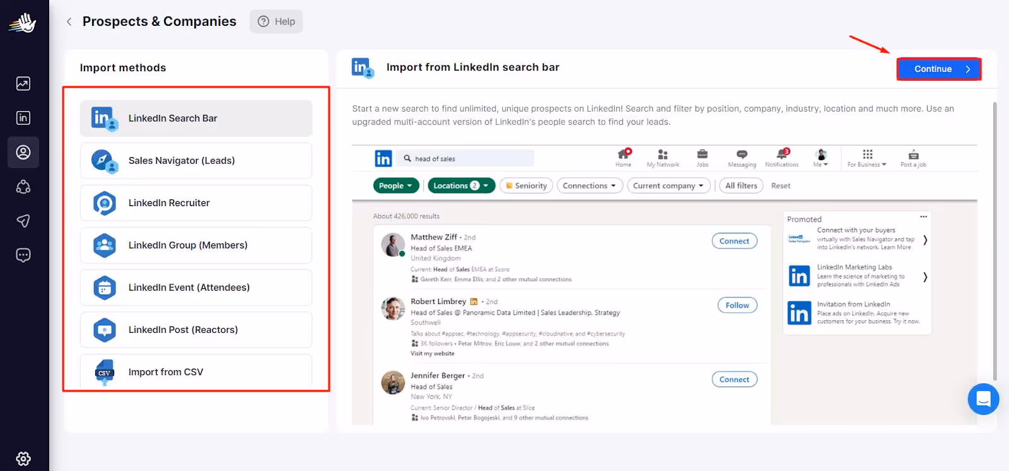
Task: Connect with Jennifer Berger
Action: [734, 380]
